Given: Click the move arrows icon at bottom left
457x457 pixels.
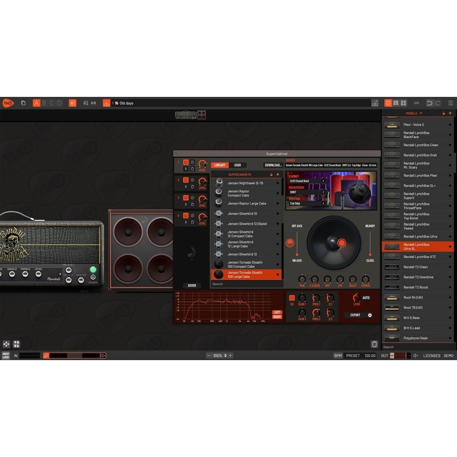Looking at the screenshot, I should [6, 344].
